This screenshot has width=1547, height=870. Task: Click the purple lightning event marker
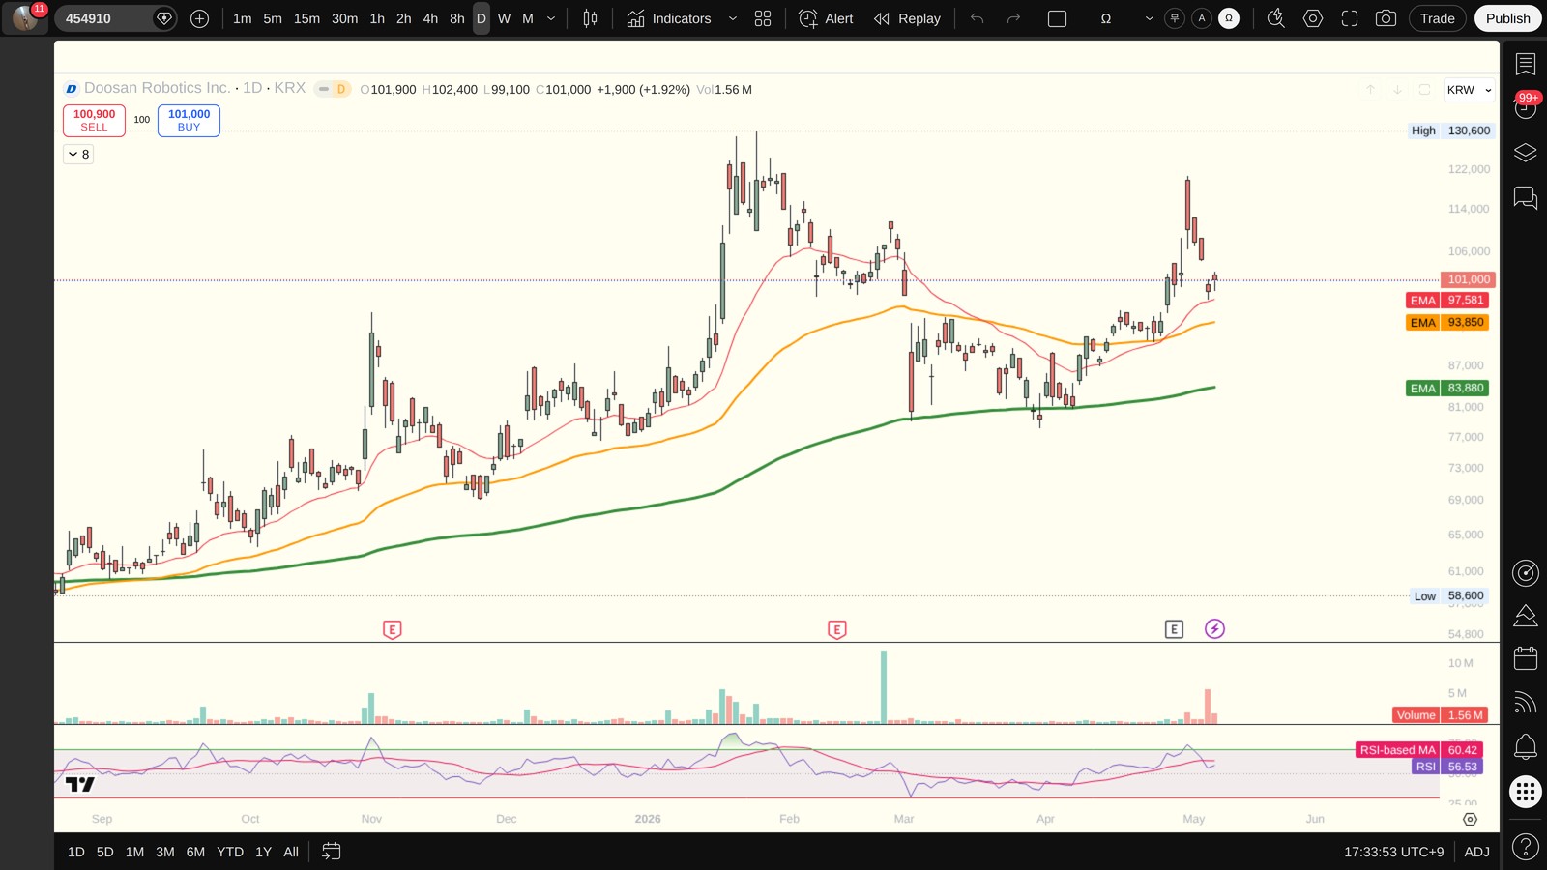[x=1215, y=629]
